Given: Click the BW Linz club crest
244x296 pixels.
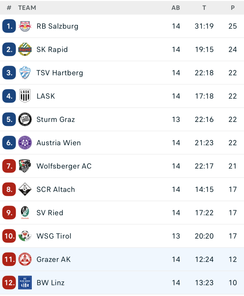Looking at the screenshot, I should pyautogui.click(x=25, y=283).
